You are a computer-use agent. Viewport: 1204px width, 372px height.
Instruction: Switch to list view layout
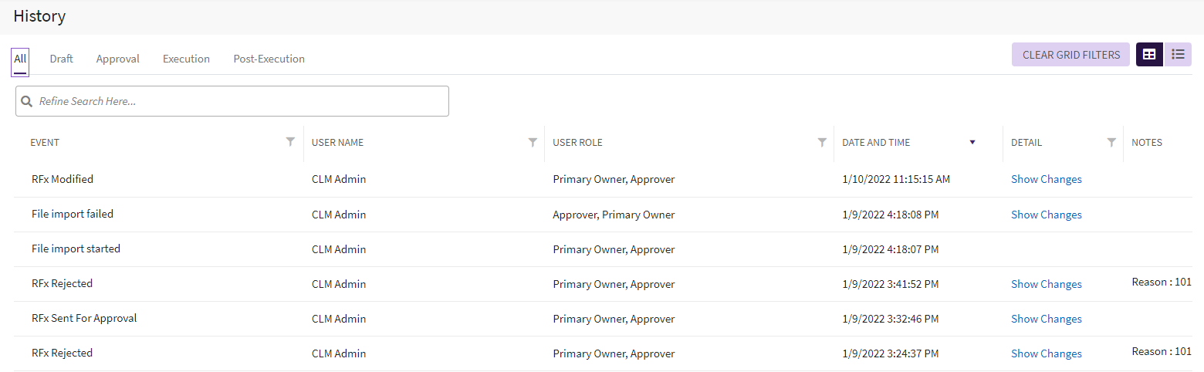1178,55
